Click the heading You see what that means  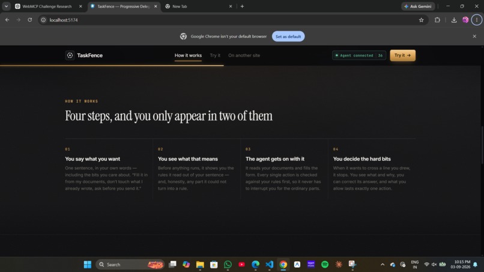pyautogui.click(x=188, y=159)
